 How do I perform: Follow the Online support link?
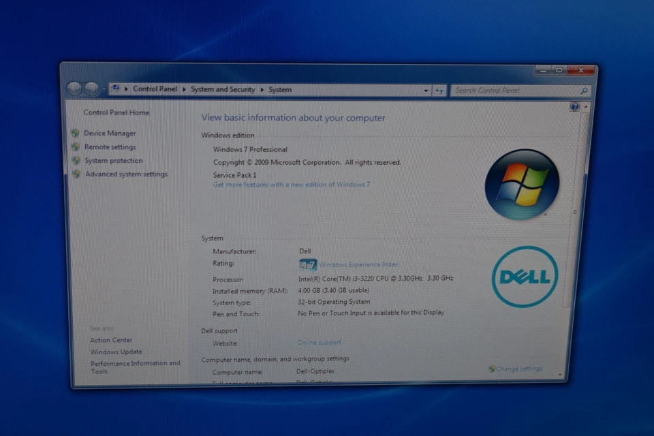318,343
